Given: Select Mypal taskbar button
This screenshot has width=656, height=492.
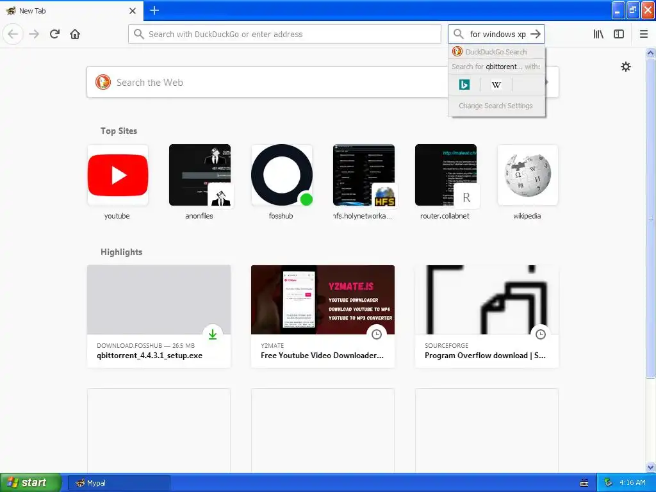Looking at the screenshot, I should point(119,483).
